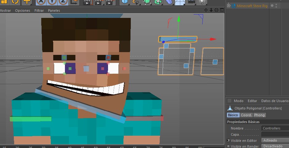Toggle Minecraft Steve Rig render visibility dot

click(276, 7)
